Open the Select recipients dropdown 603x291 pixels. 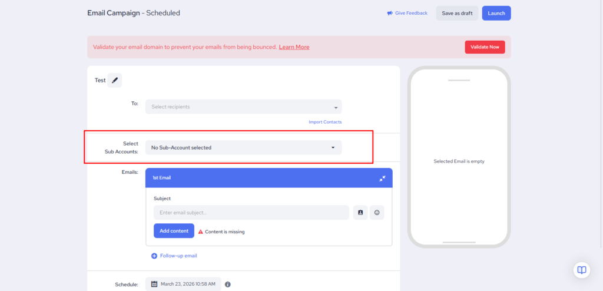pyautogui.click(x=243, y=107)
